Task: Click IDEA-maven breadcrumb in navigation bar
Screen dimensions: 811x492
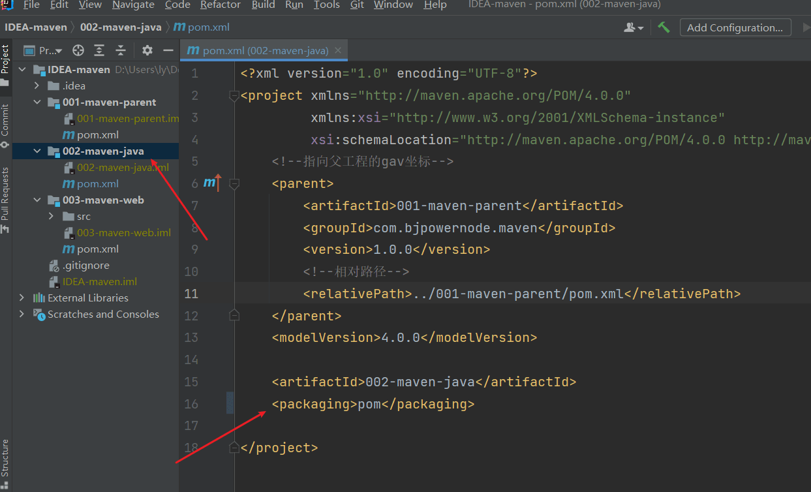Action: click(36, 27)
